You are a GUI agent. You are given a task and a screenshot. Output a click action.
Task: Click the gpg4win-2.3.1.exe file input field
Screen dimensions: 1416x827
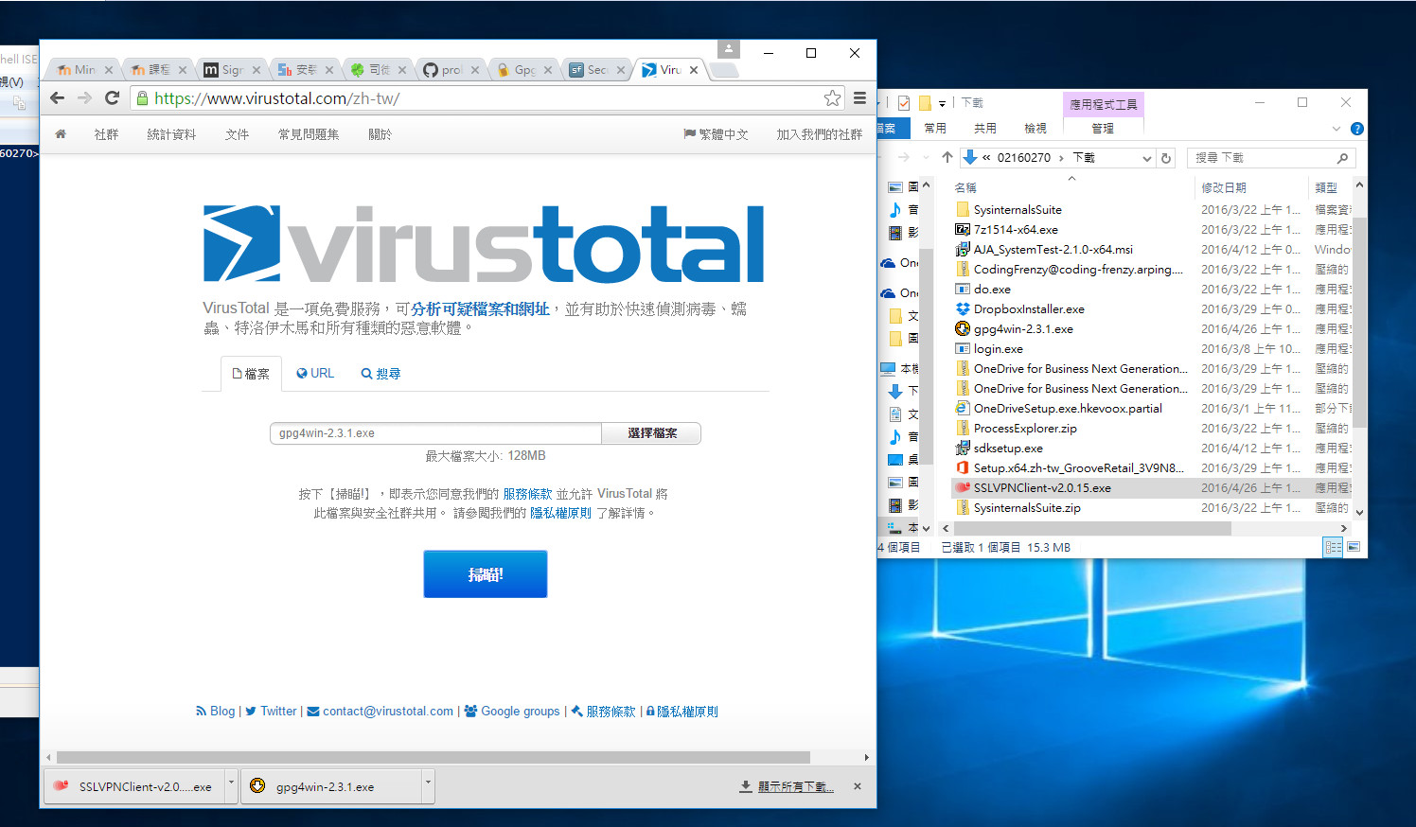435,433
